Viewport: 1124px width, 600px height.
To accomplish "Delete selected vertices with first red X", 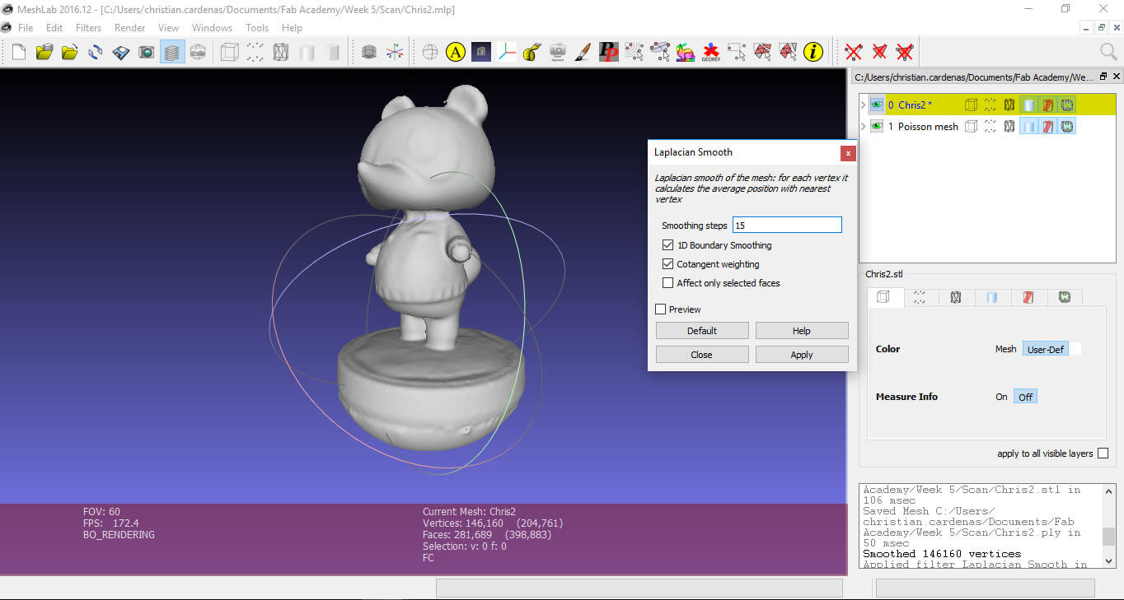I will pyautogui.click(x=854, y=53).
